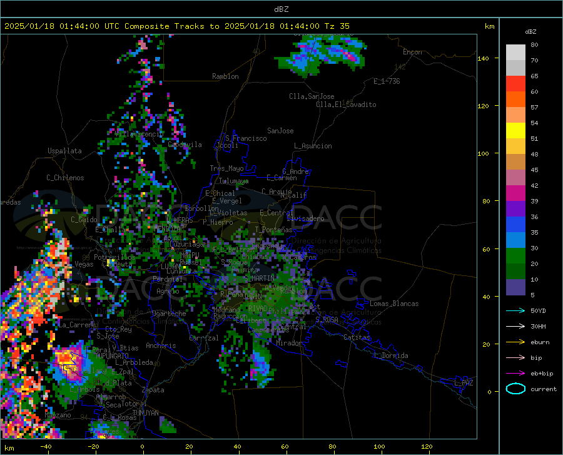Click the 60 km mark on horizontal axis

point(285,446)
